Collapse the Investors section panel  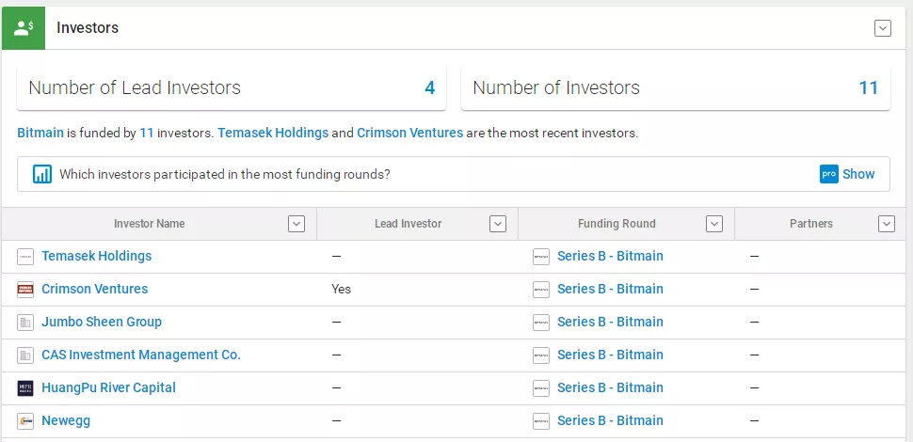tap(883, 28)
